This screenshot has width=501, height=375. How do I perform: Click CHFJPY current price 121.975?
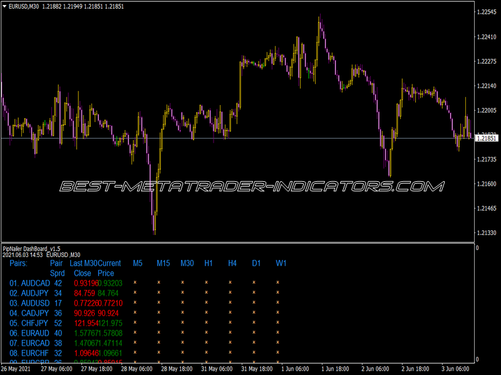click(x=110, y=323)
